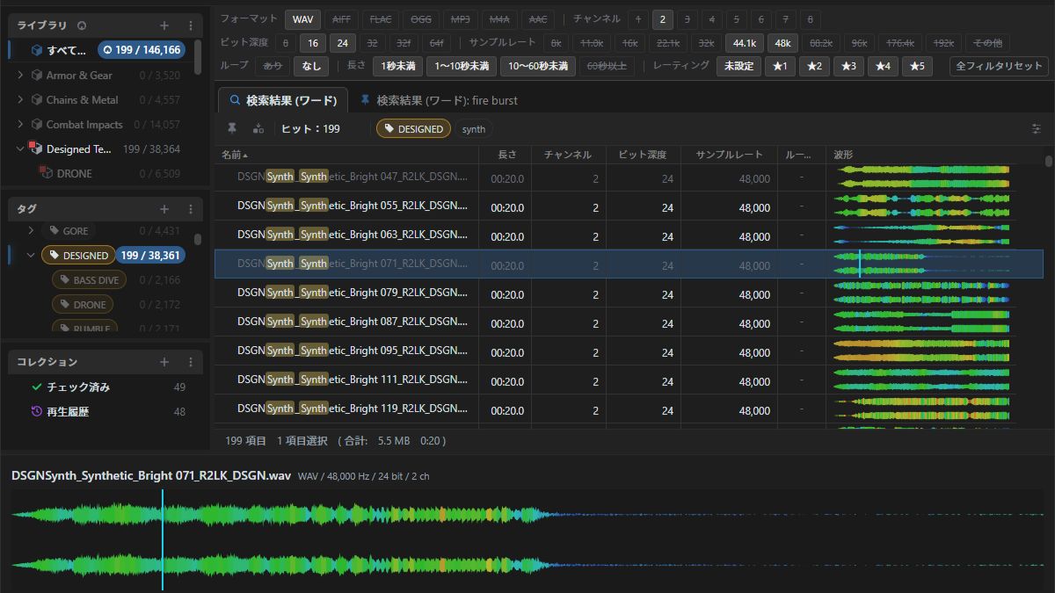Toggle the 10〜60秒未満 length filter
This screenshot has height=593, width=1055.
point(537,66)
